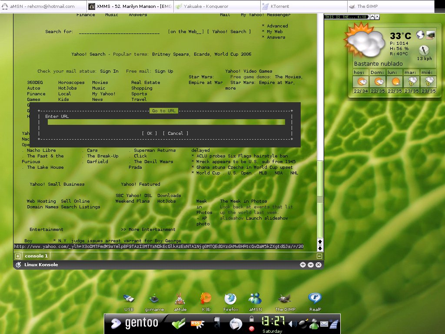Click the Konsole K gear icon

[18, 265]
